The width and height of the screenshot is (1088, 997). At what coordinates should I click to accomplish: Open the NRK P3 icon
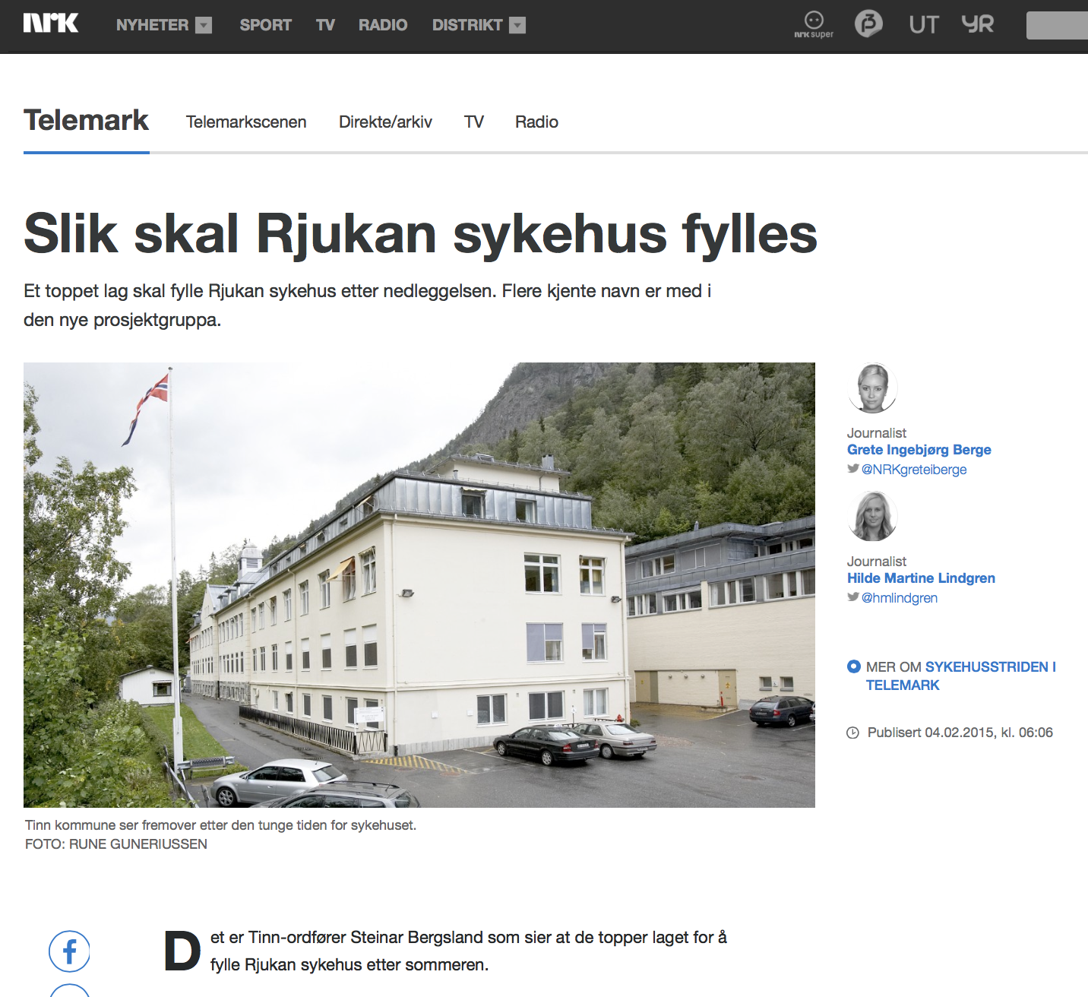click(868, 24)
